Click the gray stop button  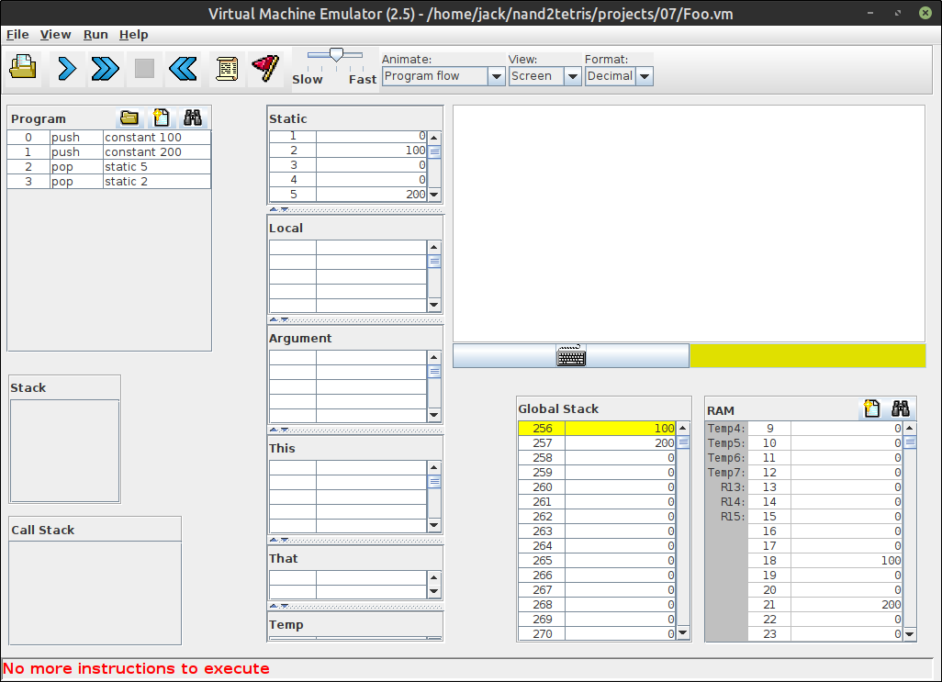pyautogui.click(x=144, y=68)
